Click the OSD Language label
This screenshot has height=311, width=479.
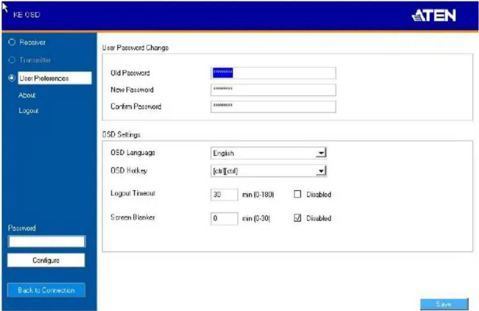pos(133,153)
